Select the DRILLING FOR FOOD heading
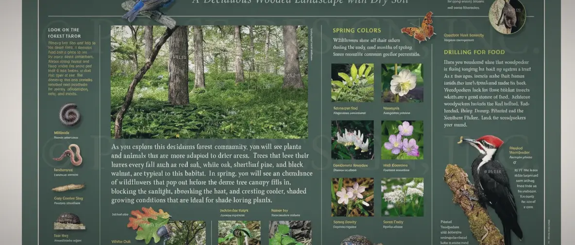The width and height of the screenshot is (575, 245). (x=474, y=52)
